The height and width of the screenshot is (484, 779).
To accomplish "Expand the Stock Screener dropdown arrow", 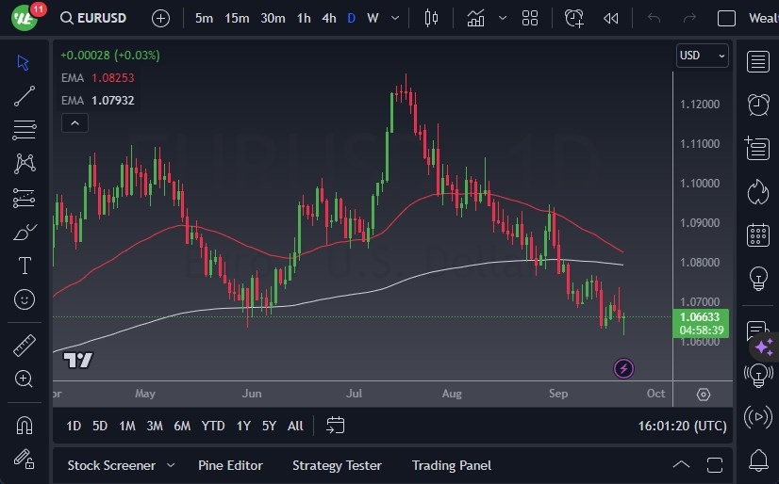I will pos(171,465).
